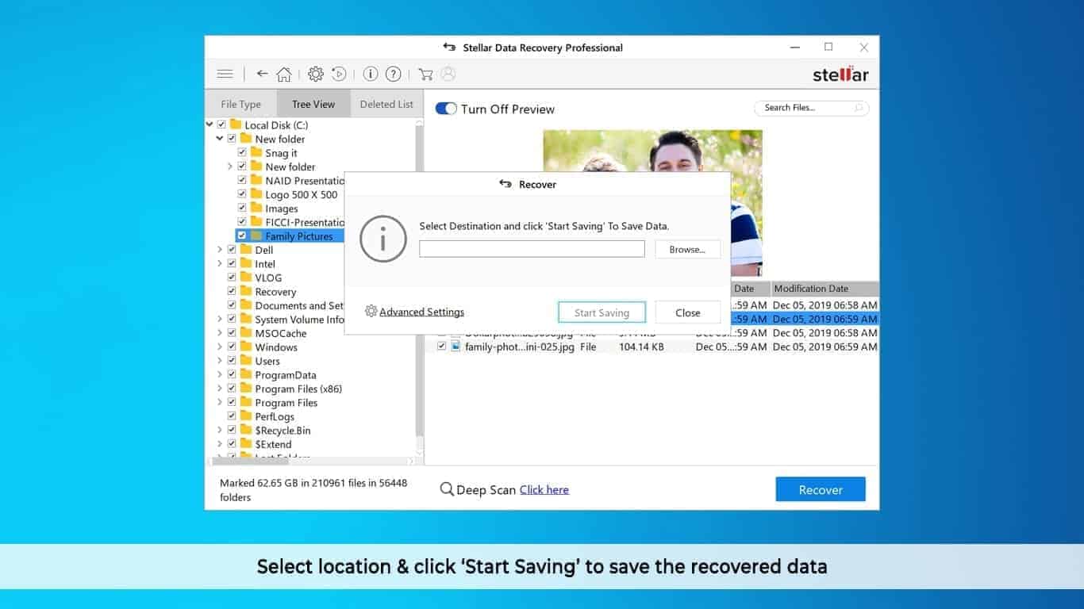Follow the Deep Scan Click here link

coord(544,489)
